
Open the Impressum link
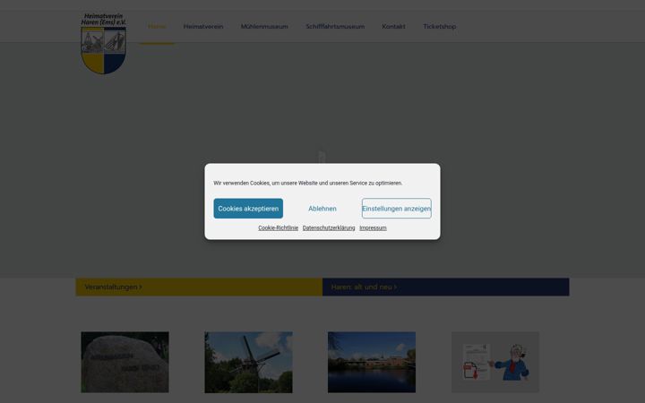373,227
